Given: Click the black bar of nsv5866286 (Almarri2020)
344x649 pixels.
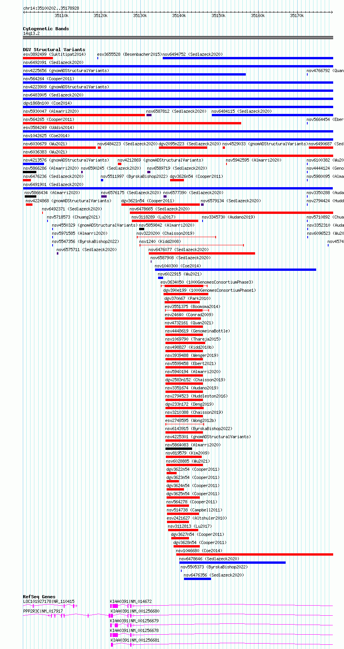Looking at the screenshot, I should (30, 172).
